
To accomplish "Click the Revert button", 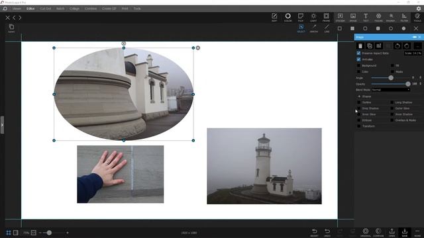I will coord(314,232).
